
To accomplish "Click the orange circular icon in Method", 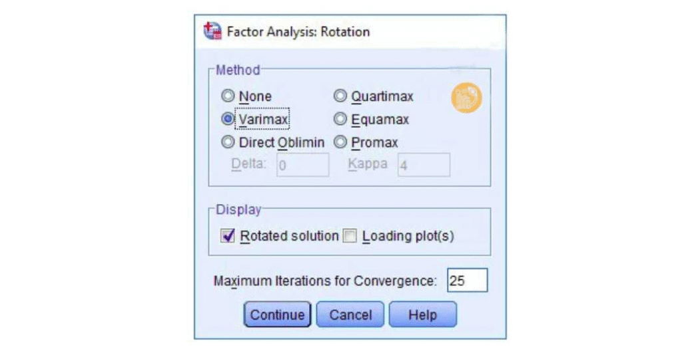I will [466, 97].
